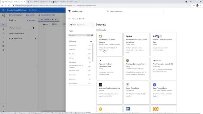
Task: Collapse the Category filter section
Action: [91, 41]
